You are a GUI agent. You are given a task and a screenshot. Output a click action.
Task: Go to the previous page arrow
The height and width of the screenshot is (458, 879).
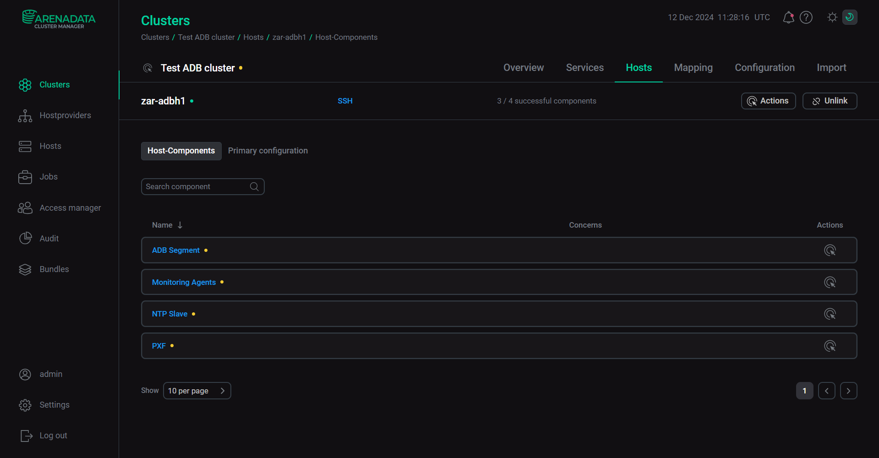tap(827, 391)
